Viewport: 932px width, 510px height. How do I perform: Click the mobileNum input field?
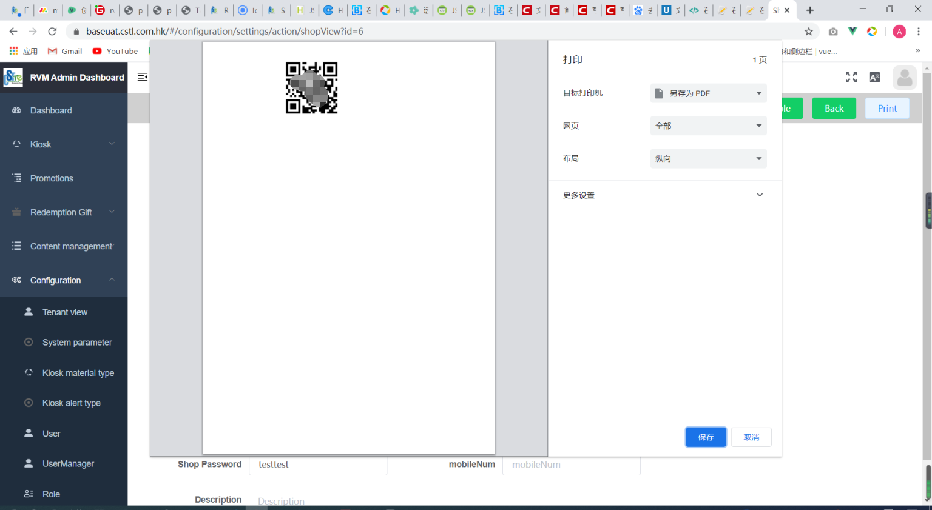click(571, 465)
